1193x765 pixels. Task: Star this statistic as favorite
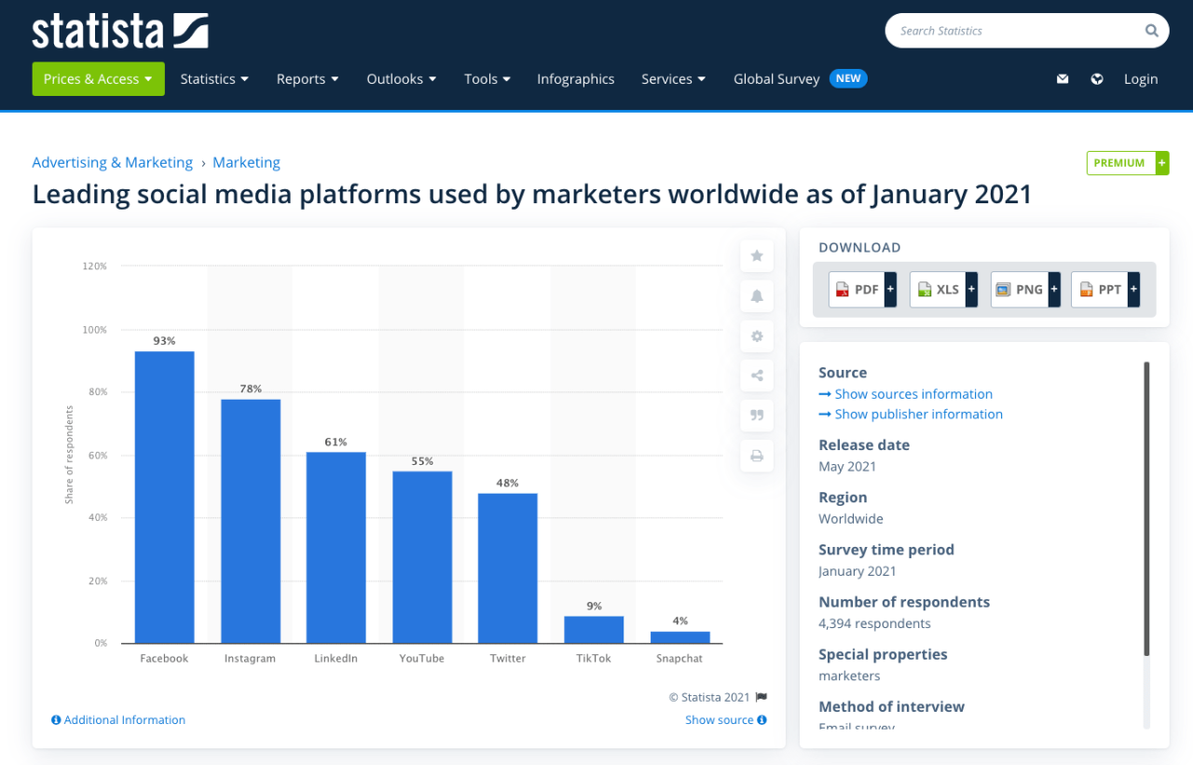756,255
